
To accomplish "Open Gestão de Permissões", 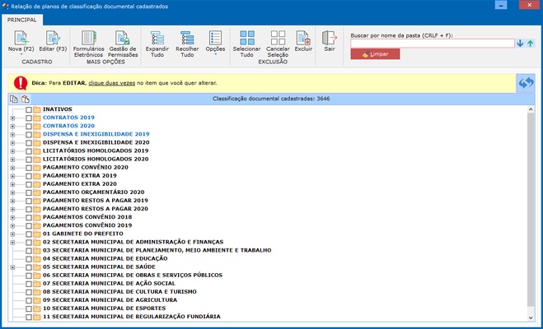I will point(123,38).
